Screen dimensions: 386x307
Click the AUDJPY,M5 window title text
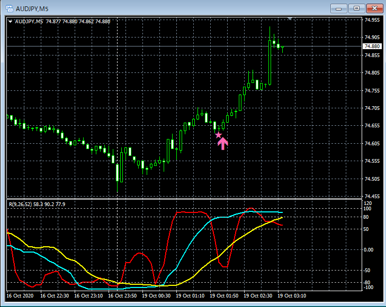32,9
